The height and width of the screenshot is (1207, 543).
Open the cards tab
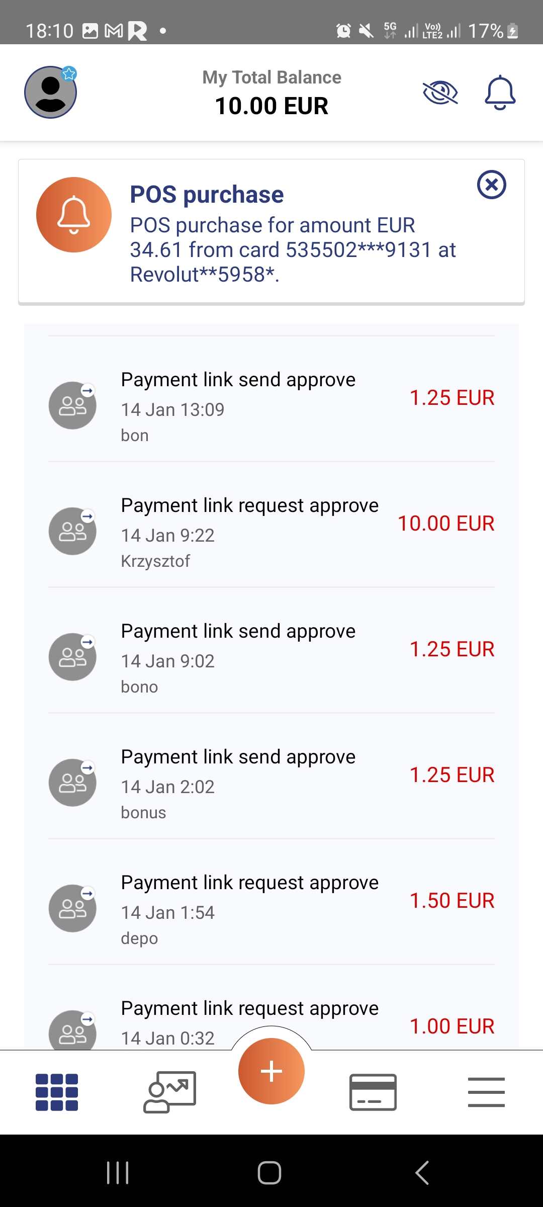click(x=373, y=1092)
